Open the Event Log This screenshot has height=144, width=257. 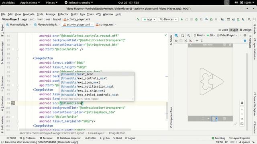coord(218,138)
